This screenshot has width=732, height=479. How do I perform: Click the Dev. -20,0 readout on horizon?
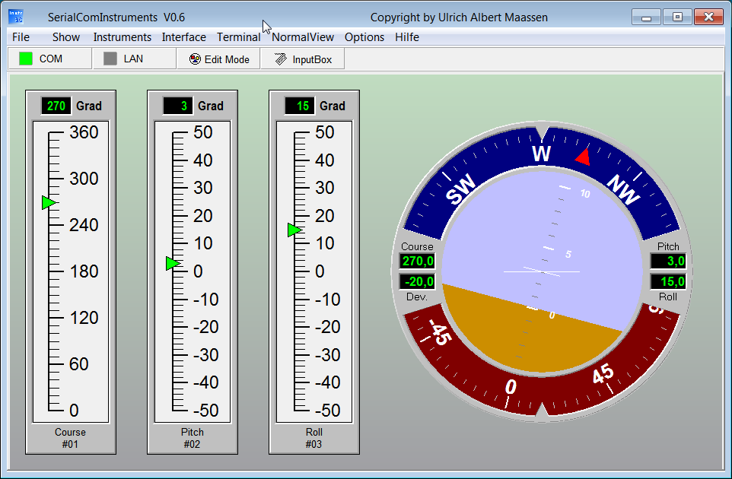[x=417, y=282]
